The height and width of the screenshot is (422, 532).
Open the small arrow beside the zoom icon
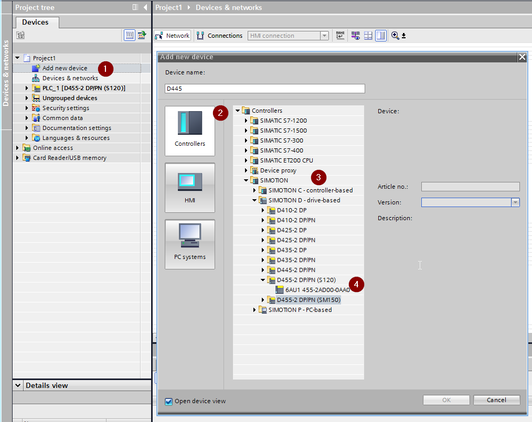coord(404,36)
